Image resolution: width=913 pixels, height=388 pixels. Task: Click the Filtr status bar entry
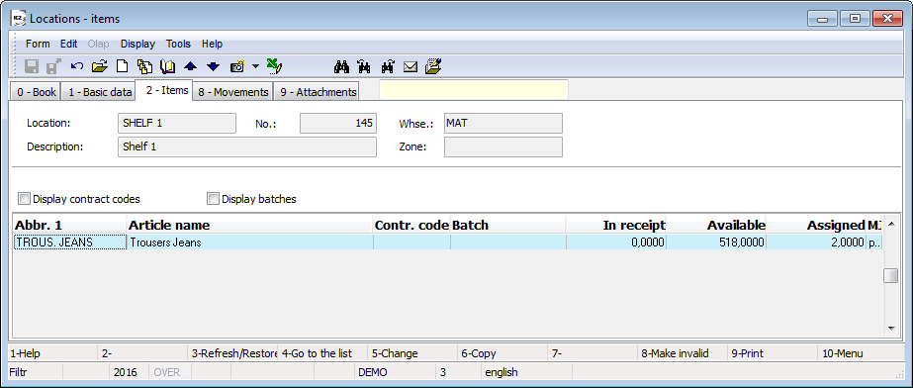coord(35,372)
